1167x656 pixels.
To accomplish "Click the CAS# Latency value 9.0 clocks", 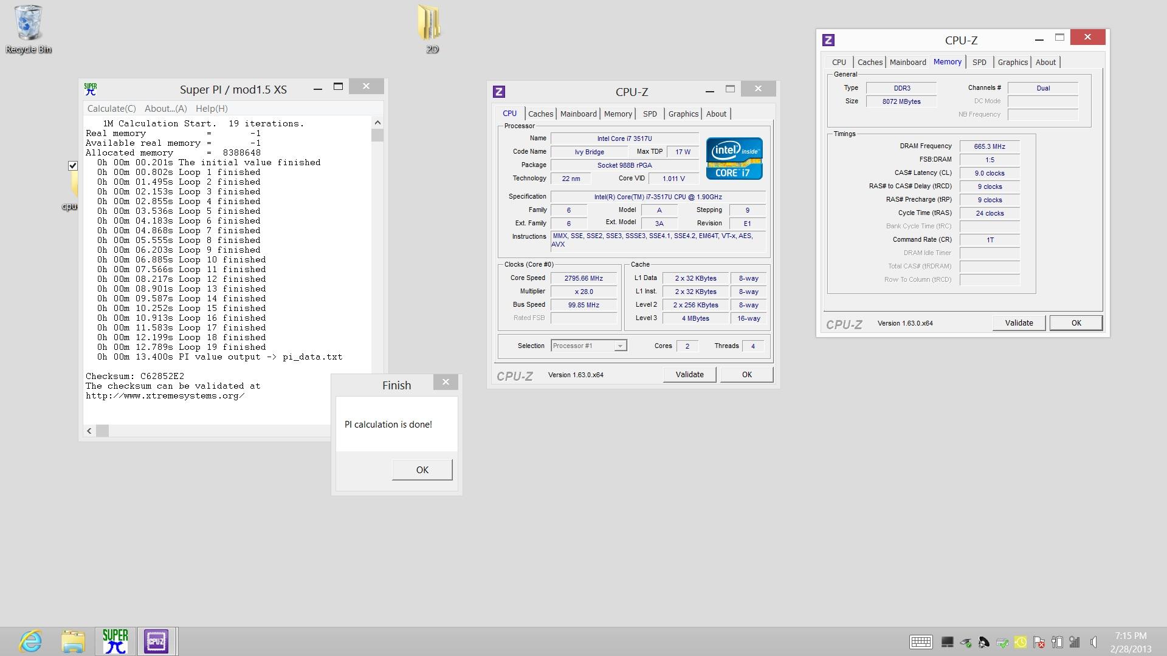I will click(x=990, y=173).
